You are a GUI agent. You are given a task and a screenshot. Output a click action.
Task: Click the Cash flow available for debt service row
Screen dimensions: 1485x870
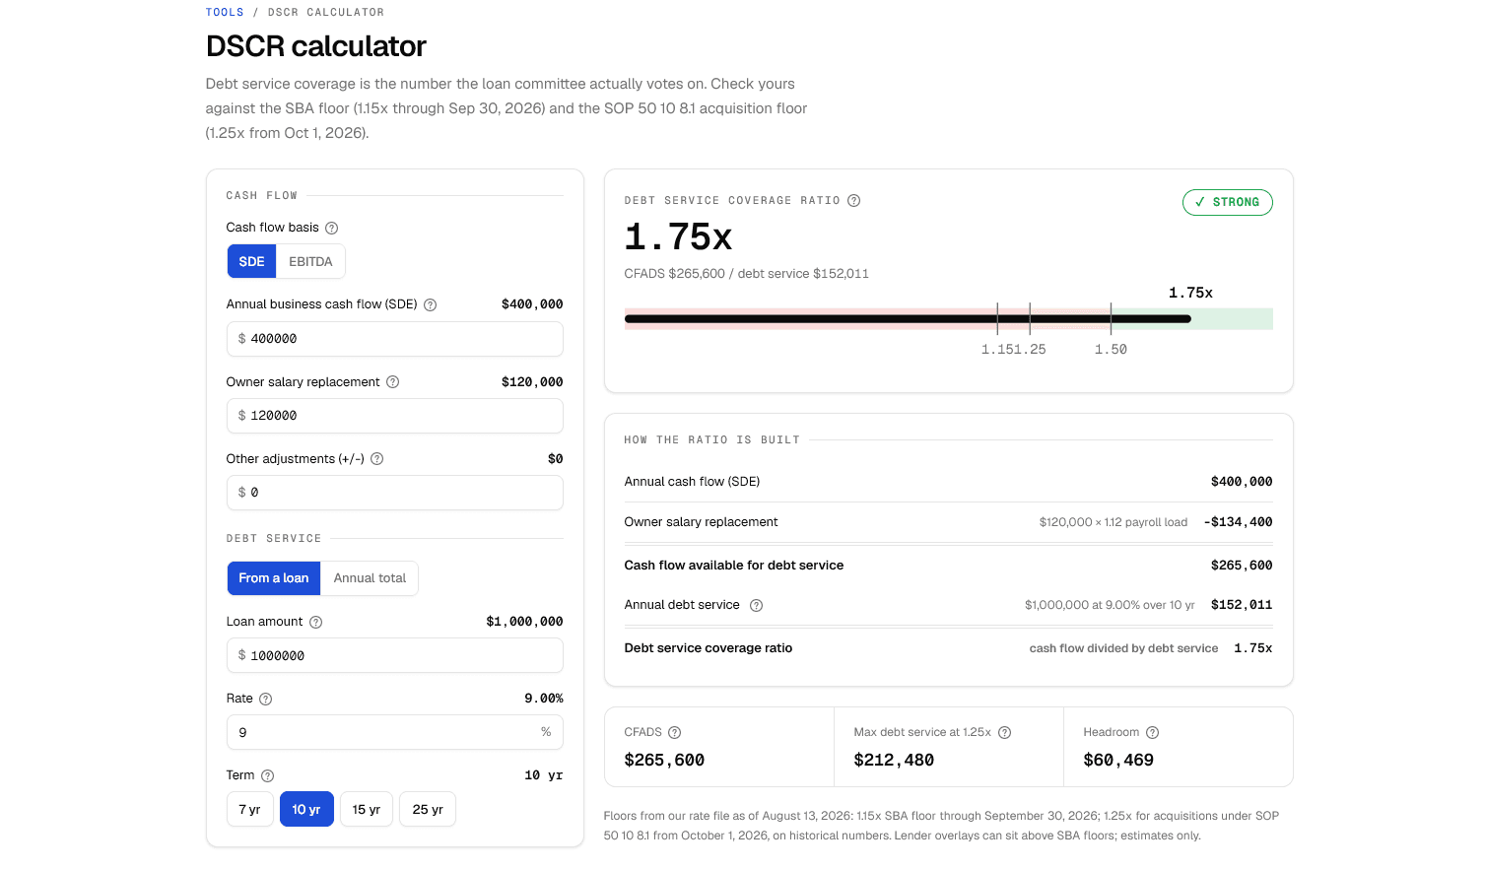click(x=948, y=566)
